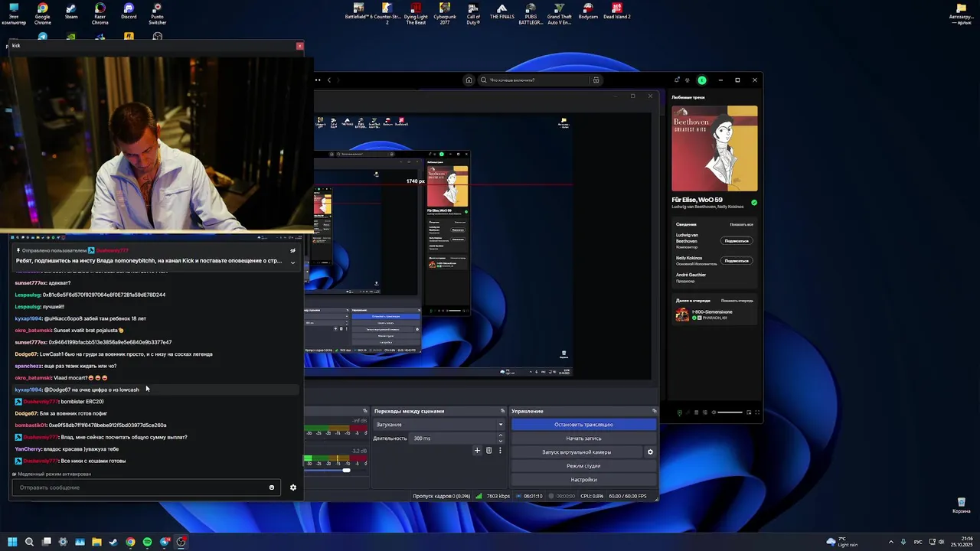Follow Nelly Kokinos in Spotify

pos(737,261)
